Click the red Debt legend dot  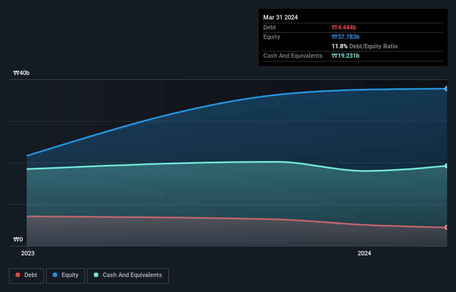pos(18,275)
